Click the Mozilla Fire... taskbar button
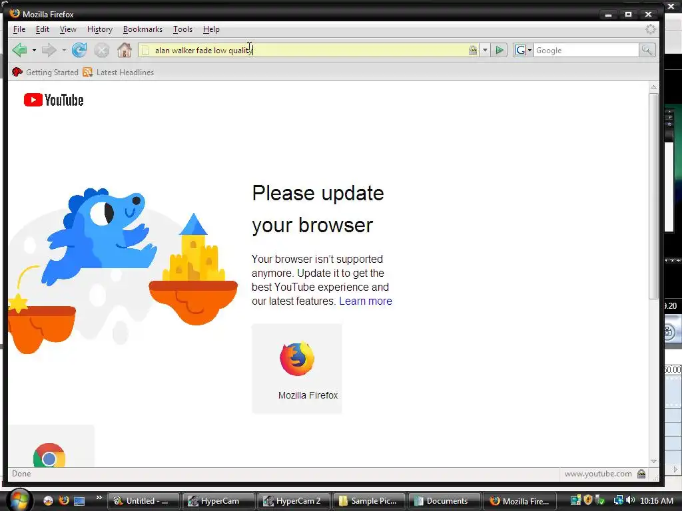The image size is (682, 511). point(519,501)
